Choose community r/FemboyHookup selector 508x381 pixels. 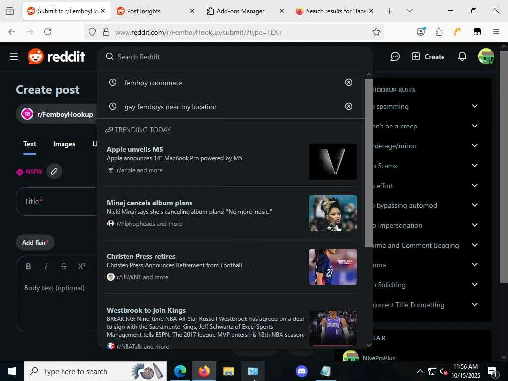(x=57, y=114)
